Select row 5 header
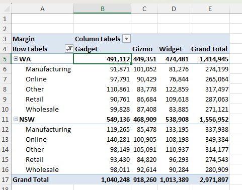 pos(6,59)
